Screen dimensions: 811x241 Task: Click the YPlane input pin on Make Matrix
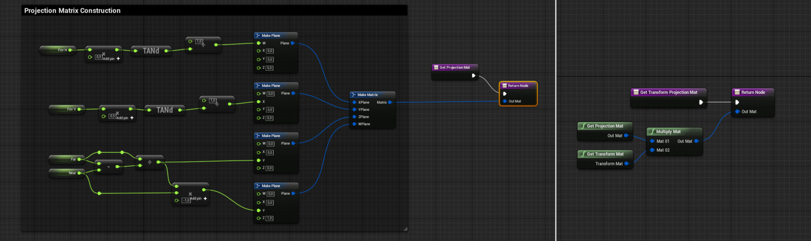click(x=354, y=109)
